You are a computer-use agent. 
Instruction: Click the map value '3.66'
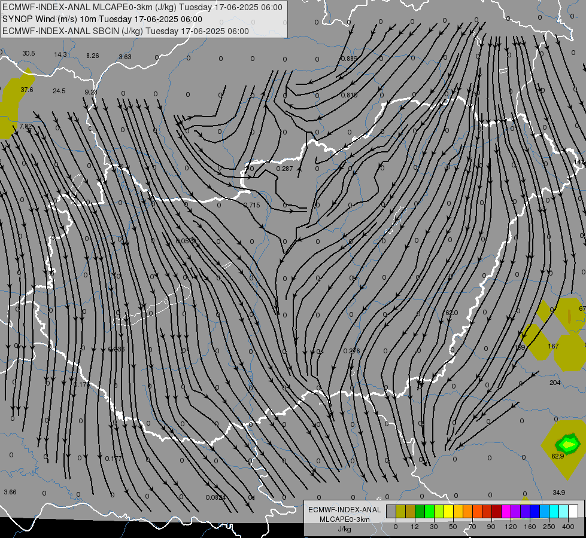pos(10,492)
